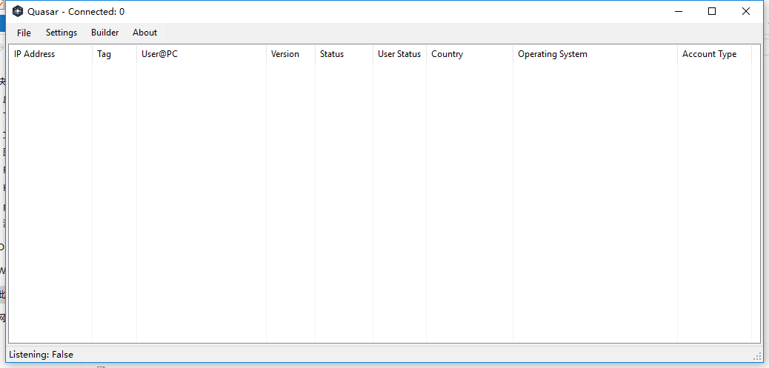Open the Builder menu
Screen dimensions: 769x368
pyautogui.click(x=105, y=33)
